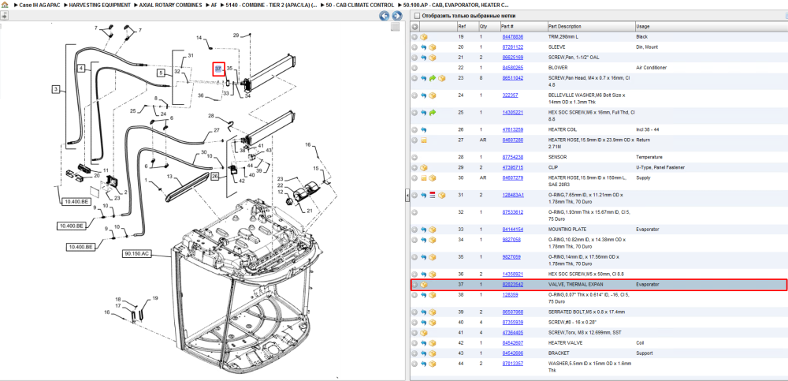Click the red-striped list icon in row 31
This screenshot has height=381, width=788.
click(x=433, y=196)
